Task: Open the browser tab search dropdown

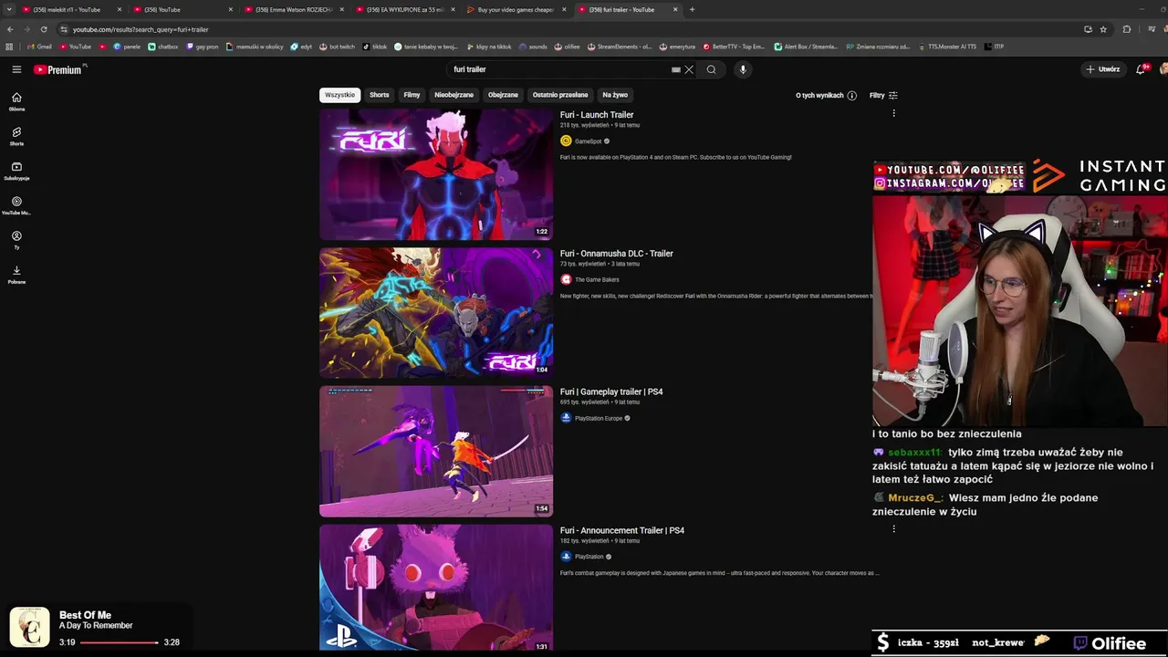Action: pos(9,9)
